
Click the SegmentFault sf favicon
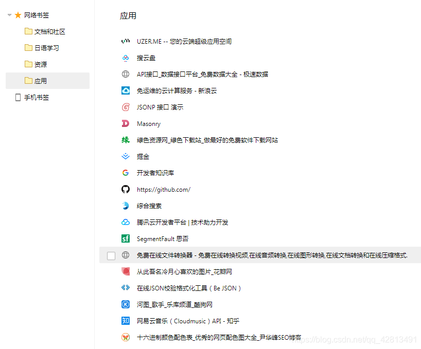(126, 238)
